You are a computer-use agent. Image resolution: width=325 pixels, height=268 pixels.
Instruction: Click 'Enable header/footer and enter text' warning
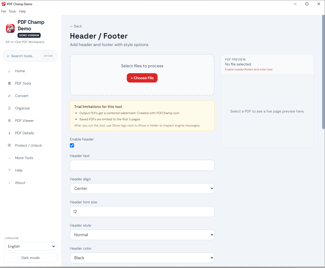249,70
